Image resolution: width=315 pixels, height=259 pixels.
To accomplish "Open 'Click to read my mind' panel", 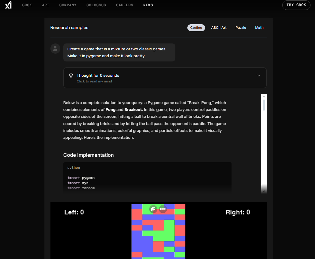I will click(94, 81).
